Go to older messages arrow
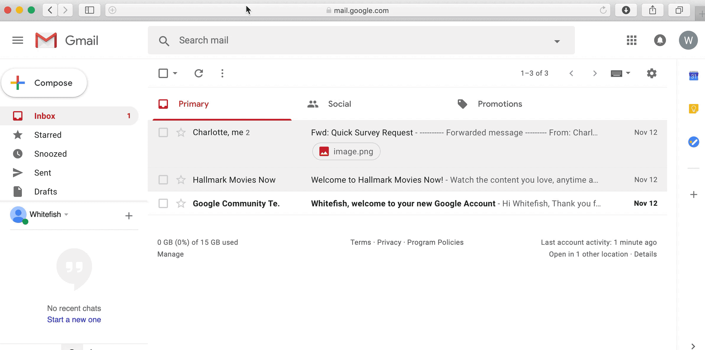The width and height of the screenshot is (705, 350). pyautogui.click(x=595, y=73)
